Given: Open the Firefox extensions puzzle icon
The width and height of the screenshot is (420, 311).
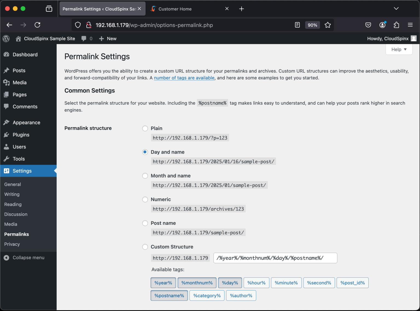Looking at the screenshot, I should 396,25.
